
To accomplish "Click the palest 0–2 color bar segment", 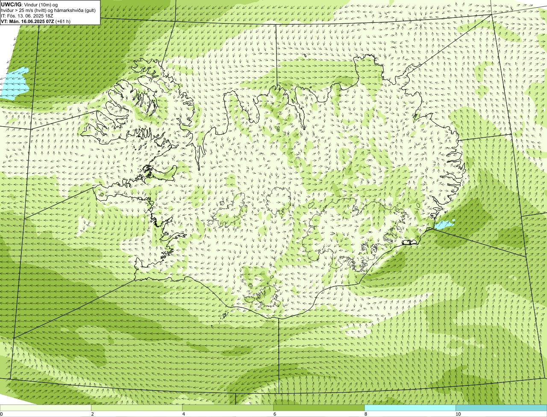I will coord(45,408).
